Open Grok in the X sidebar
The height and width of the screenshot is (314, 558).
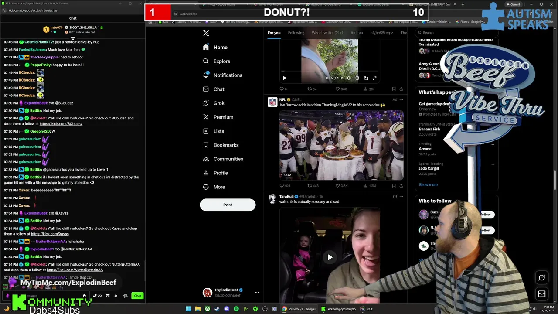coord(214,103)
